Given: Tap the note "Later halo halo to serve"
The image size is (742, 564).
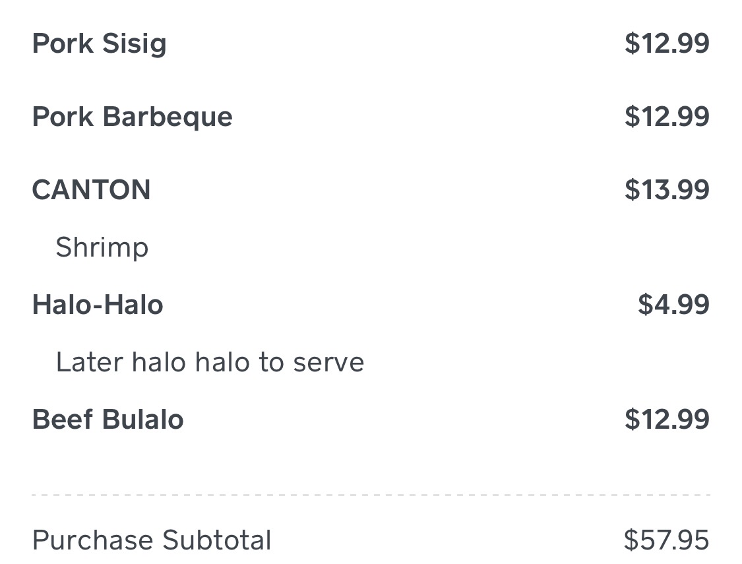Looking at the screenshot, I should click(210, 362).
